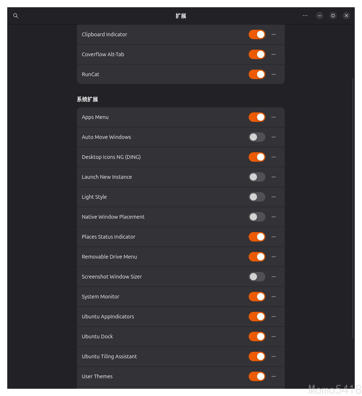Expand Removable Drive Menu options

274,257
